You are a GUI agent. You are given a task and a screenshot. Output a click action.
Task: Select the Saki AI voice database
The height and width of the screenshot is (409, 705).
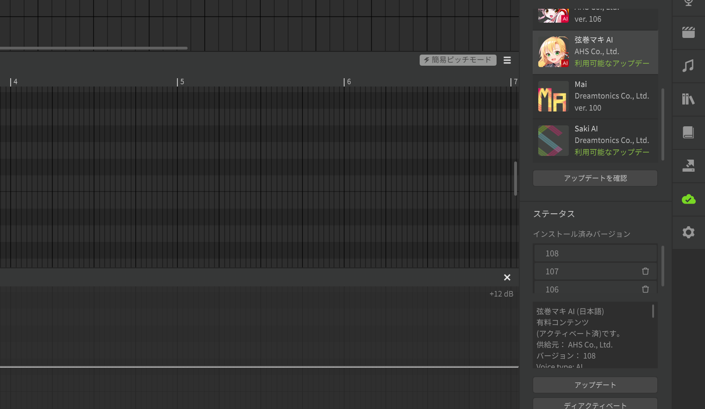pos(595,141)
